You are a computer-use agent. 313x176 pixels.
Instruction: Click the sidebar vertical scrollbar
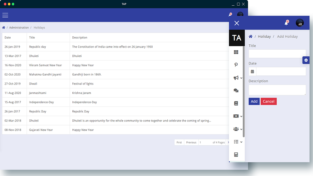tap(243, 92)
